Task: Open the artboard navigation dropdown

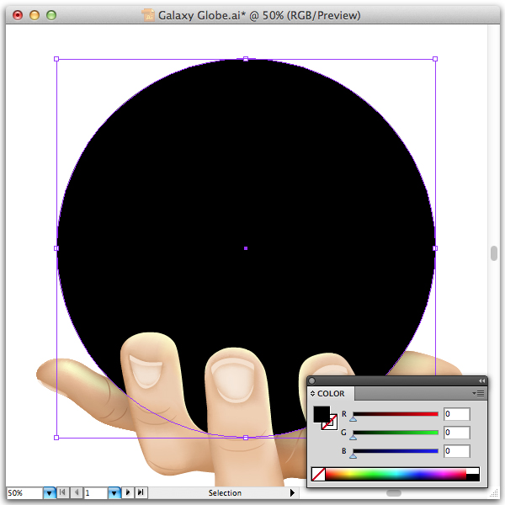Action: (114, 492)
